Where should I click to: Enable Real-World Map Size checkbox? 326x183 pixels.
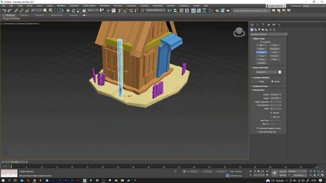[258, 132]
